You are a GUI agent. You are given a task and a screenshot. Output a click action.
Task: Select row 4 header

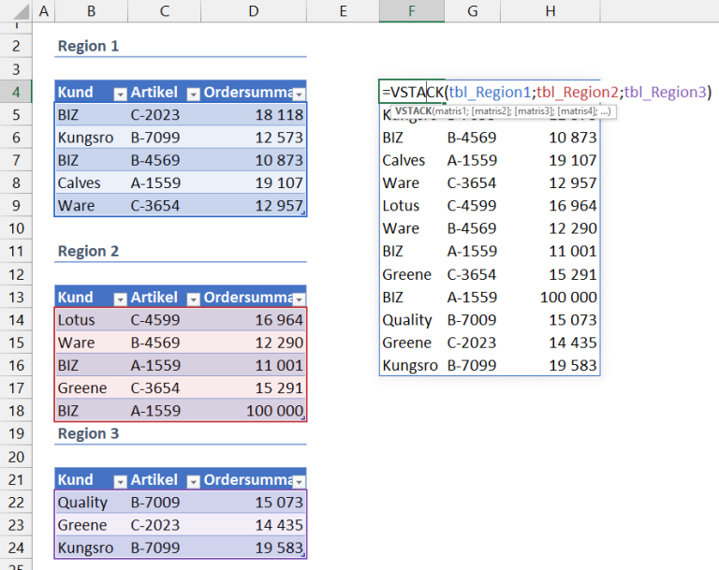16,92
